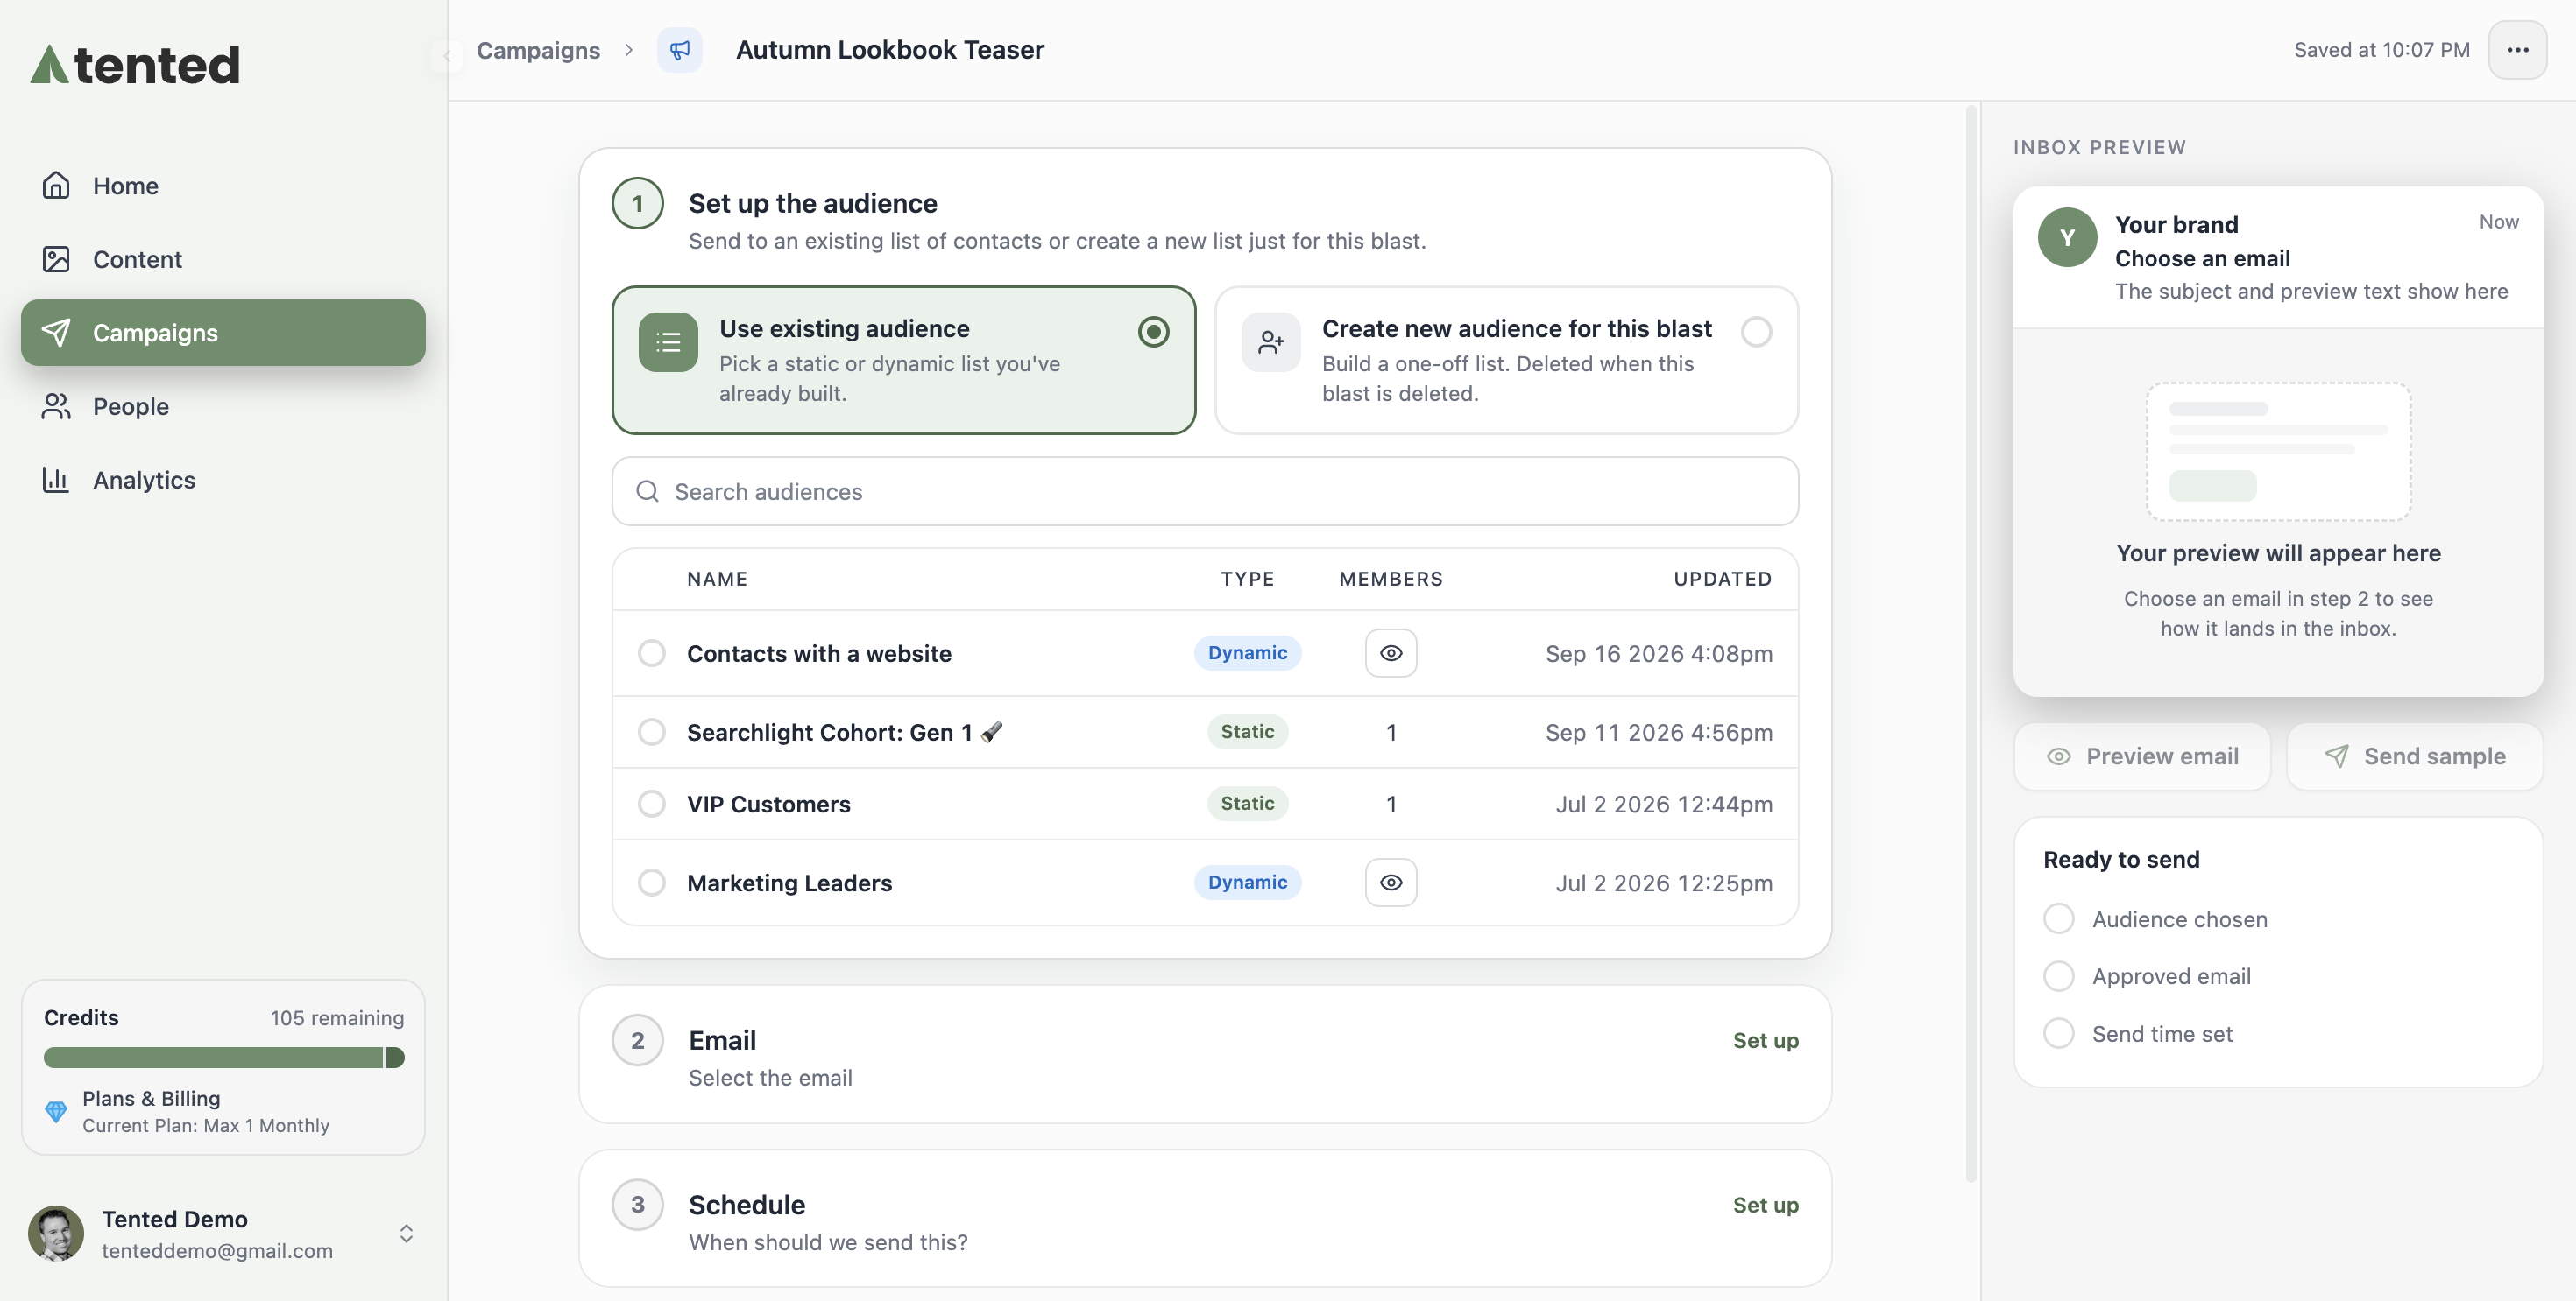Screen dimensions: 2576x1301
Task: Click the Tented Demo profile avatar
Action: (x=56, y=1233)
